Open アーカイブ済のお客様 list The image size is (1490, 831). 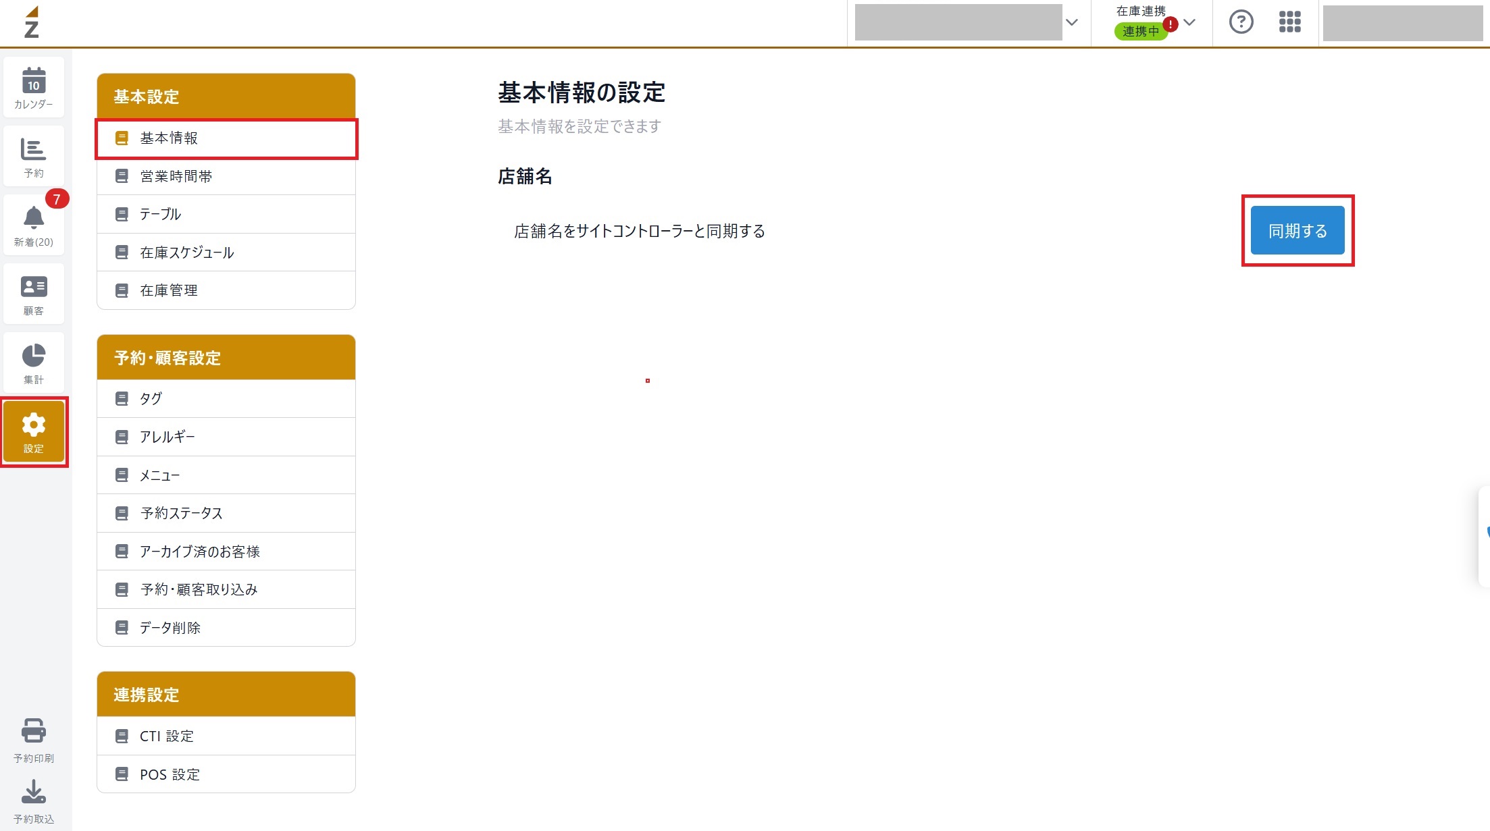[226, 552]
